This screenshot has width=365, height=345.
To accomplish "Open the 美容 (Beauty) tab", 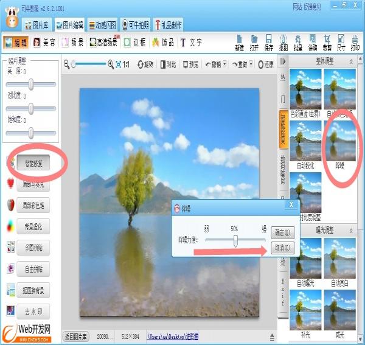I will point(44,43).
